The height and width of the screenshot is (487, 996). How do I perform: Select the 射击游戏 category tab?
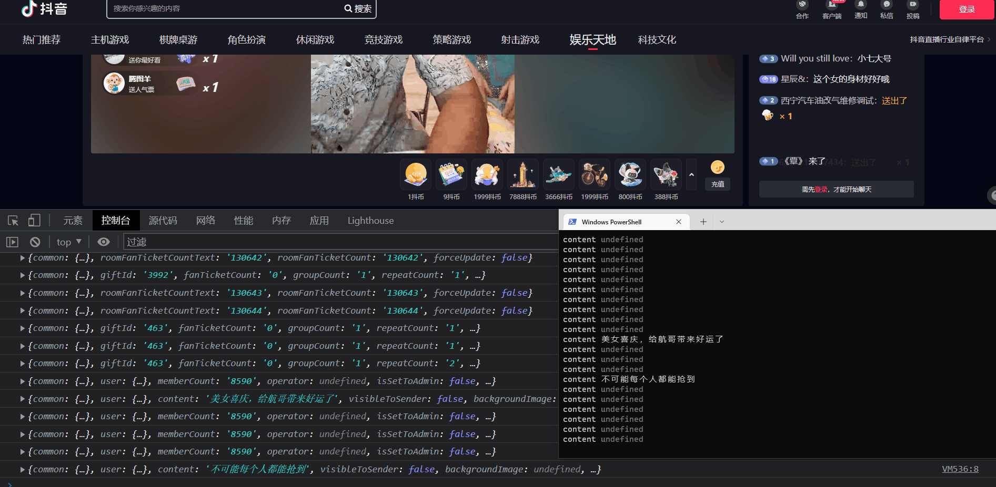click(520, 39)
